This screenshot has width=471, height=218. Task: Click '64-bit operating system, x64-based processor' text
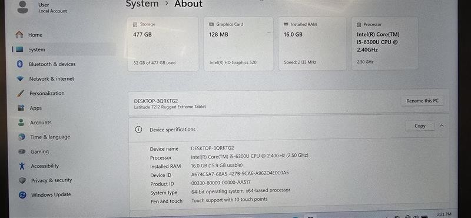click(241, 191)
